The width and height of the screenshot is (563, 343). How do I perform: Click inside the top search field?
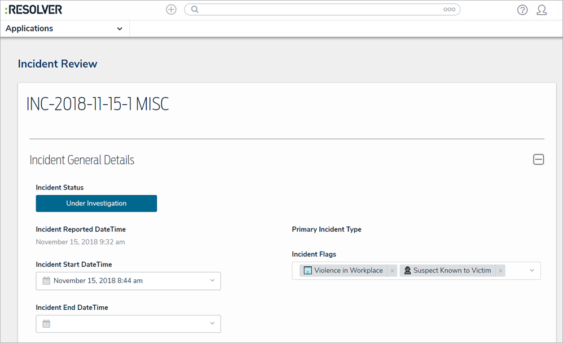(x=322, y=10)
